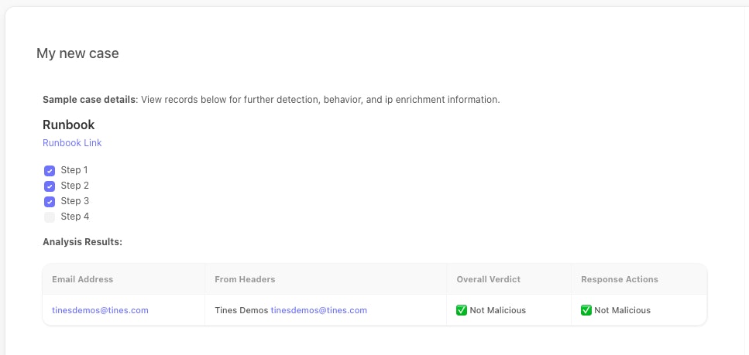Untick the Step 3 checkbox
The image size is (749, 355).
(x=50, y=201)
